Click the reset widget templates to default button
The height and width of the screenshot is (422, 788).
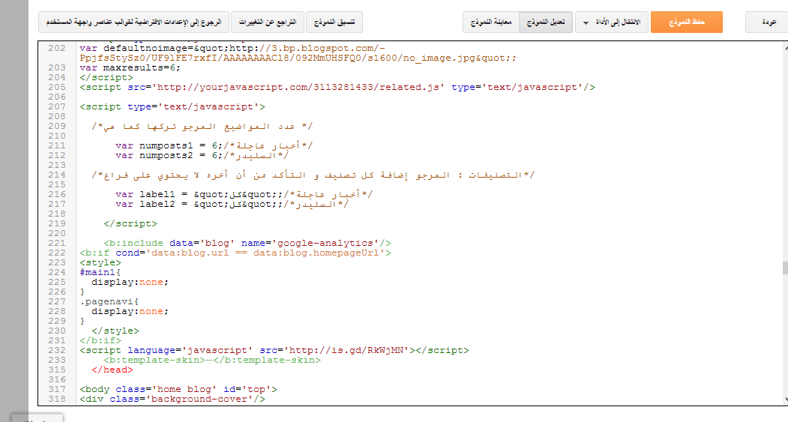133,22
